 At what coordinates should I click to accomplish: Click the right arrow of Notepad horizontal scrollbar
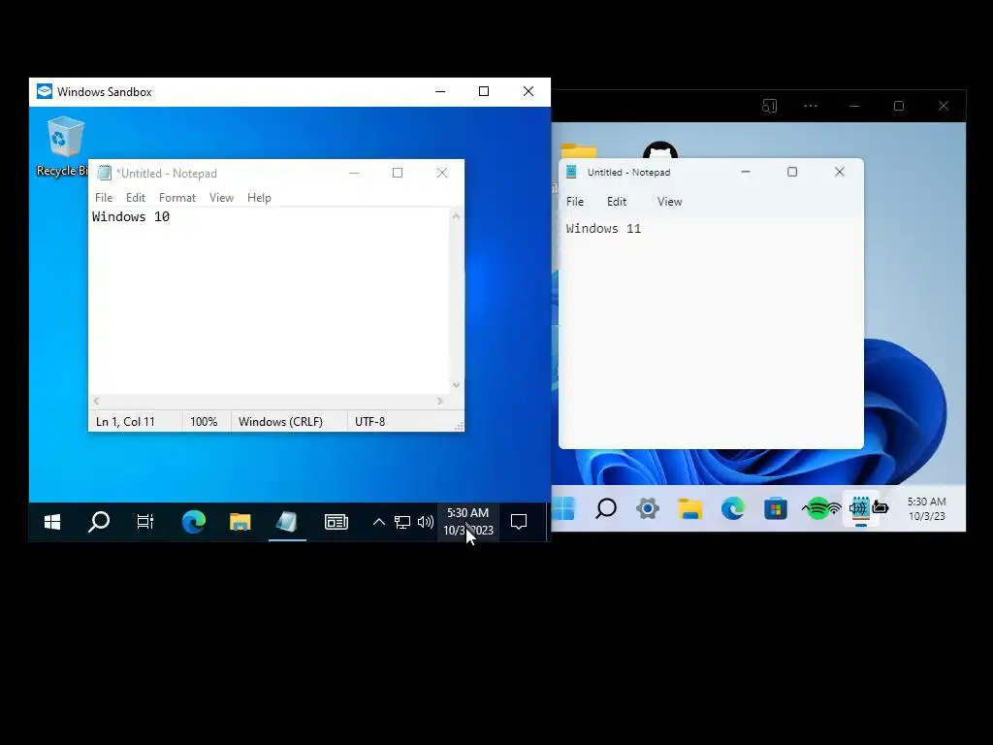click(440, 401)
